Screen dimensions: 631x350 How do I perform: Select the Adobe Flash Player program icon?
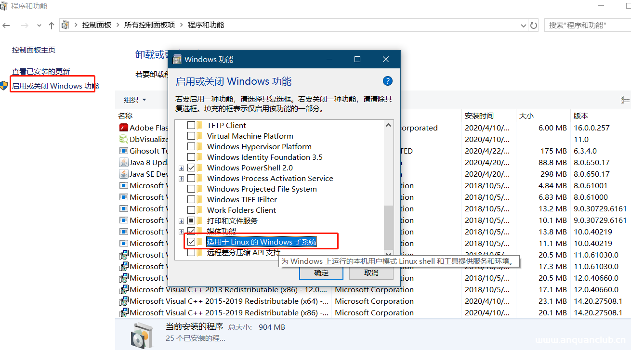coord(123,127)
